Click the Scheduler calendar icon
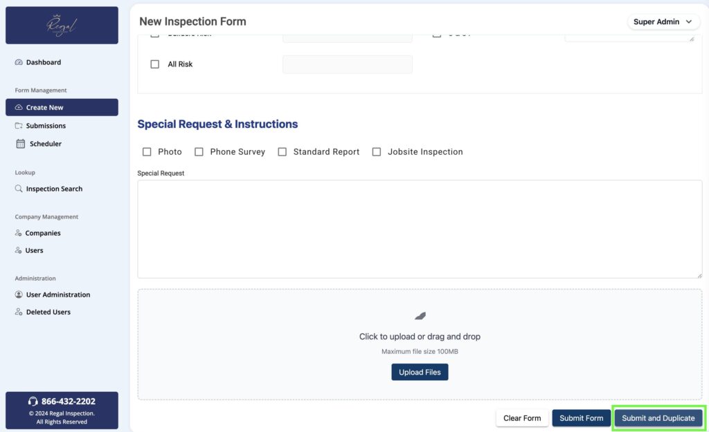 point(20,144)
